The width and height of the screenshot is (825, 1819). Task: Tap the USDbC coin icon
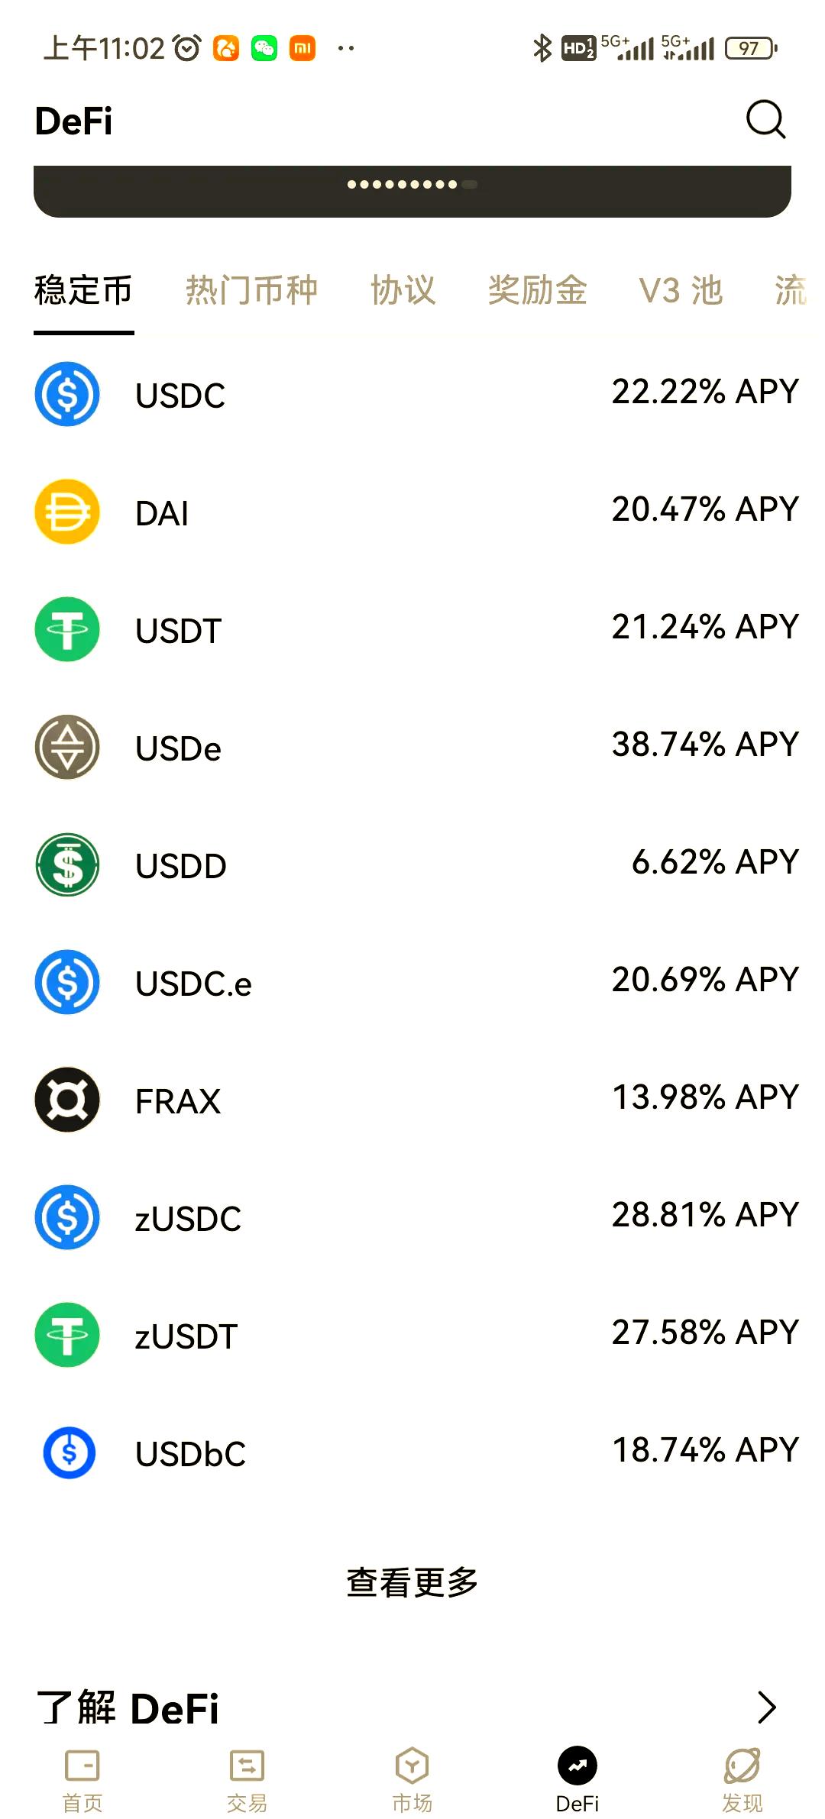(69, 1452)
